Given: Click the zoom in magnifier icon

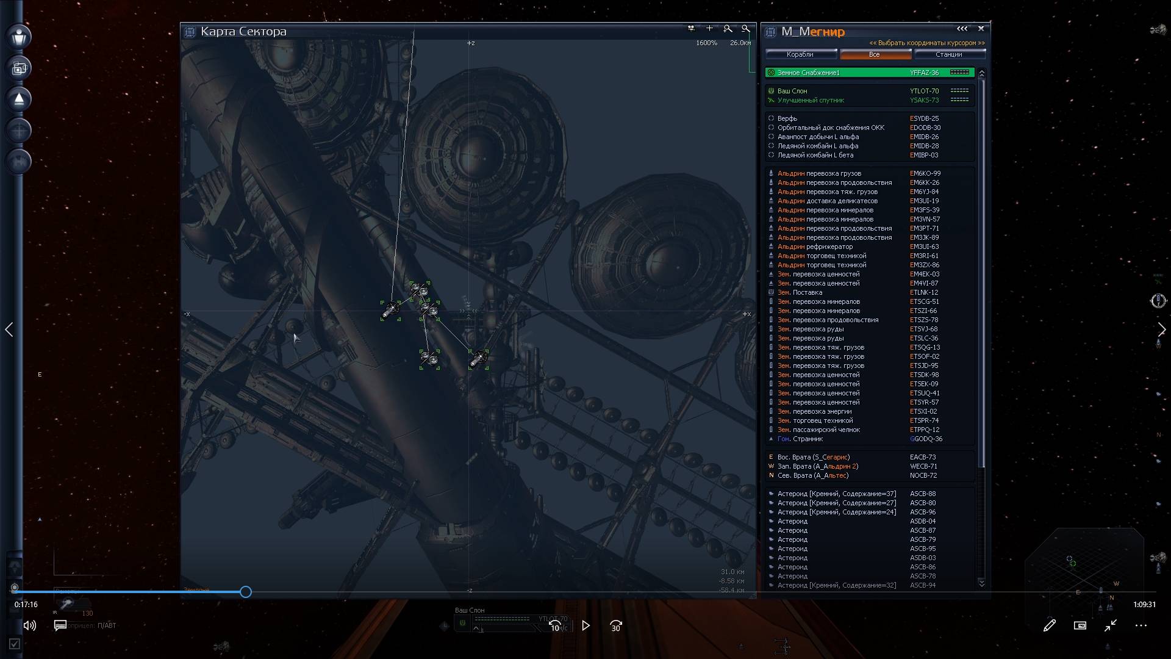Looking at the screenshot, I should click(728, 29).
